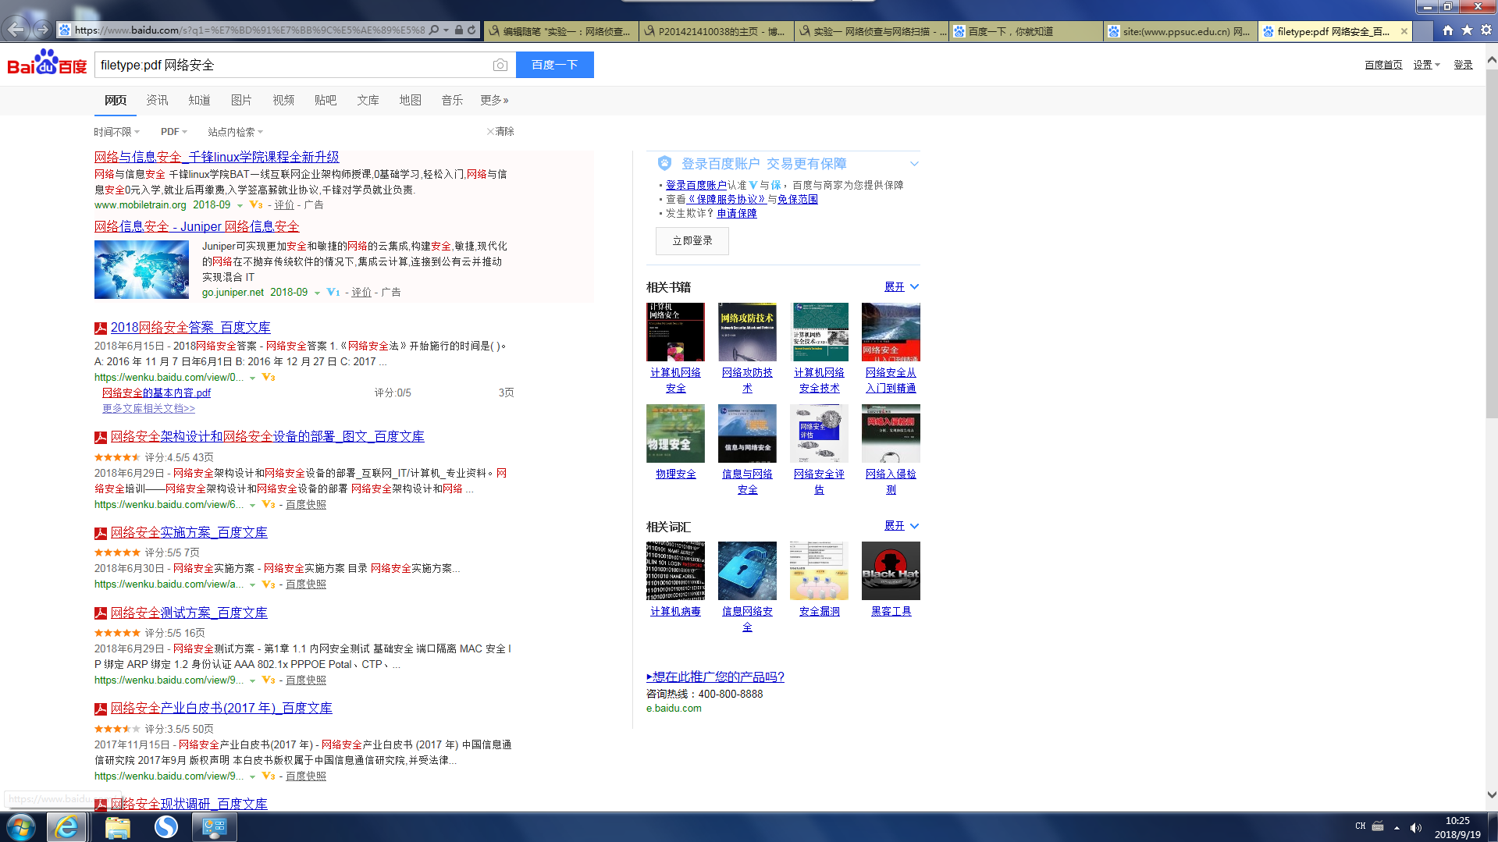Click V1 credibility badge on juniper ad

(x=333, y=293)
